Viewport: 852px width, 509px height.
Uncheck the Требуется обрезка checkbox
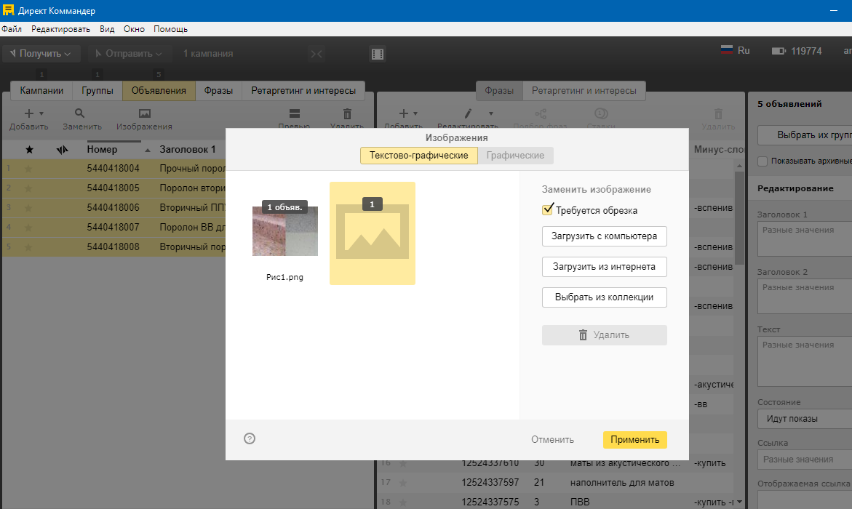pyautogui.click(x=548, y=210)
